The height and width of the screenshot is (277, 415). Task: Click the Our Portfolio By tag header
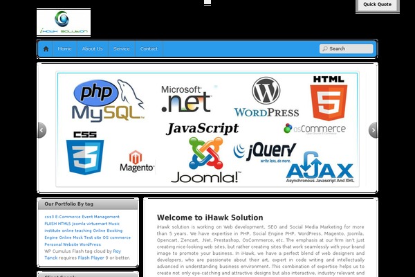pyautogui.click(x=88, y=204)
